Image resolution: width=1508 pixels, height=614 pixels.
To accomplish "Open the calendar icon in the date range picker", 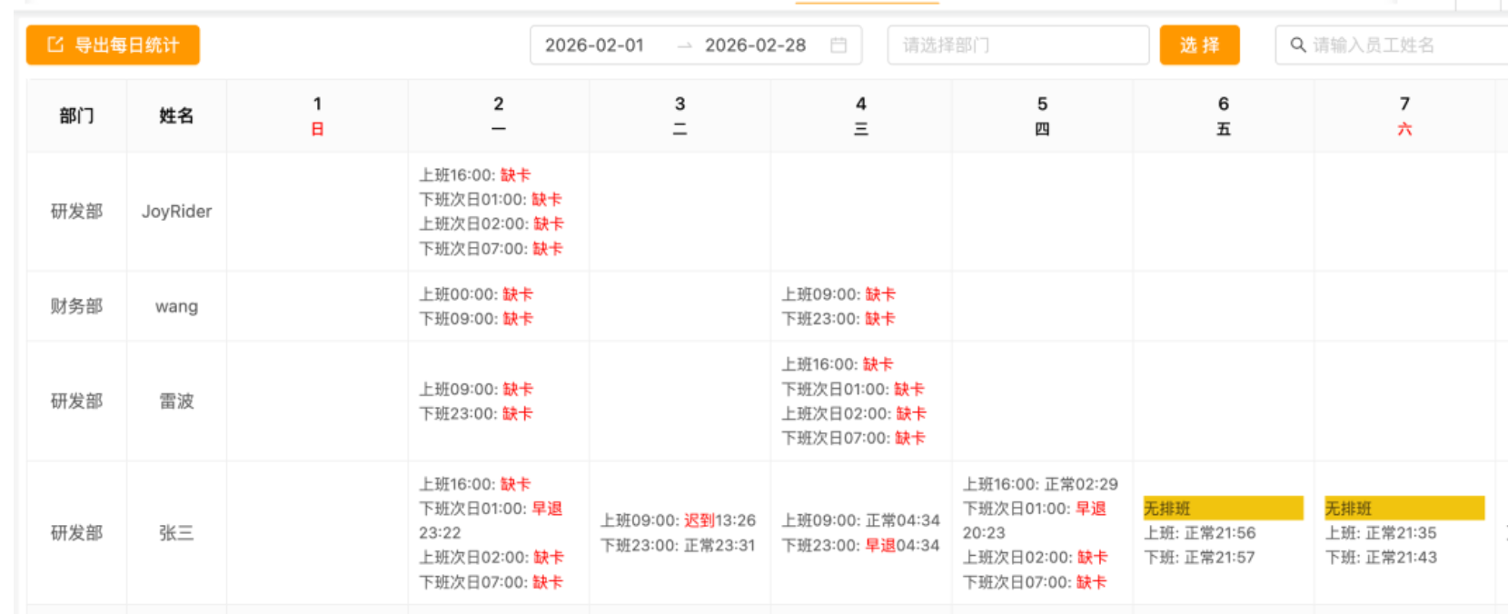I will pos(838,45).
